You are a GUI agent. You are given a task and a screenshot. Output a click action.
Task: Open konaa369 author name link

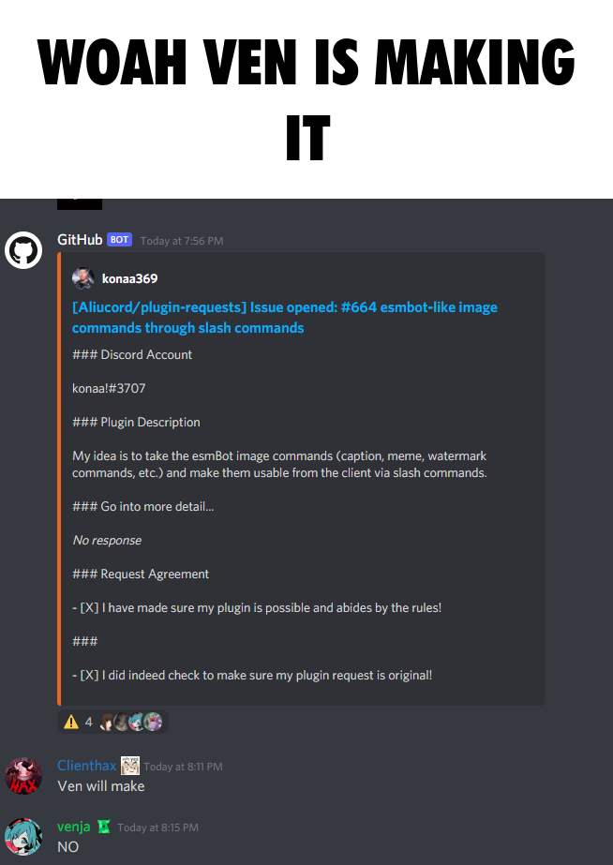129,278
